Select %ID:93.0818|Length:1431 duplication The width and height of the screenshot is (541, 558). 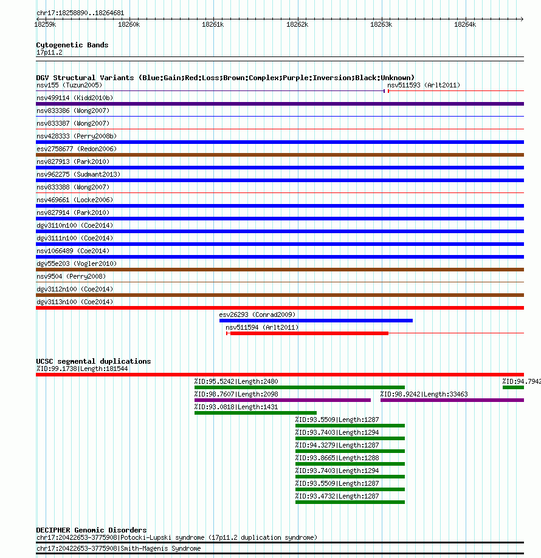point(255,413)
